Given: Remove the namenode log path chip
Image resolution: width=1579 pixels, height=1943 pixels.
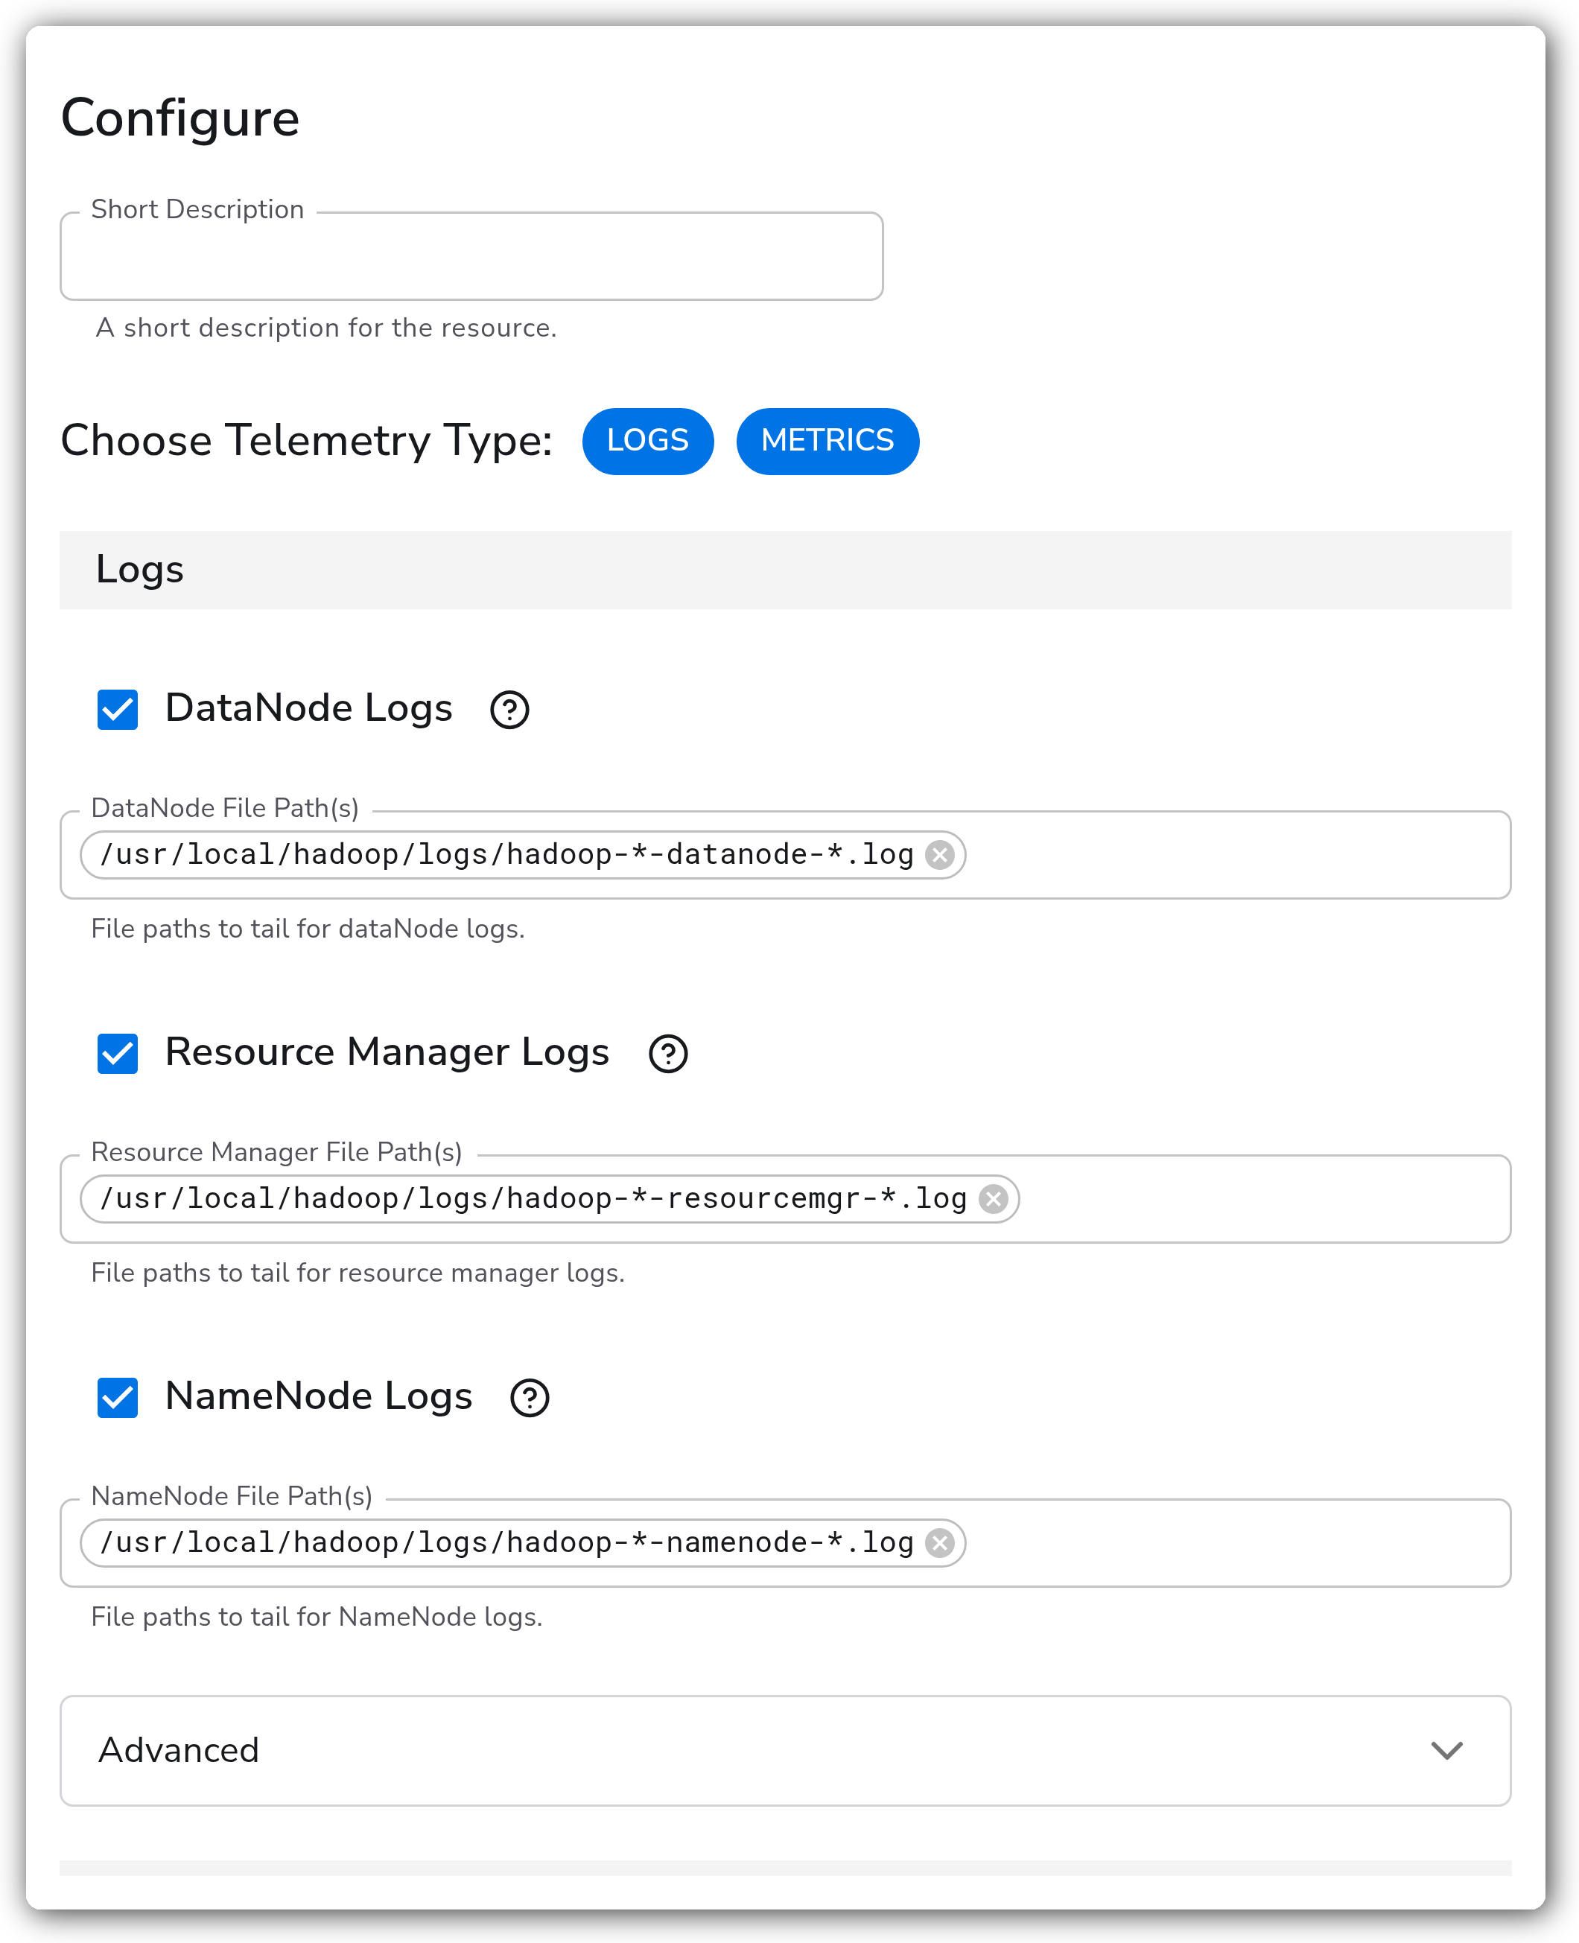Looking at the screenshot, I should (939, 1543).
